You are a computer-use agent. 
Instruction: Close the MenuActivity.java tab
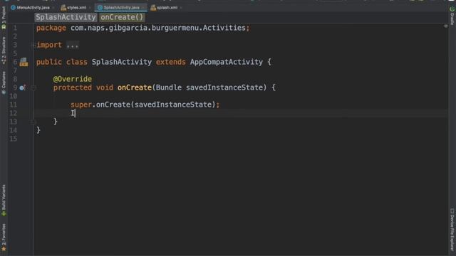point(53,8)
